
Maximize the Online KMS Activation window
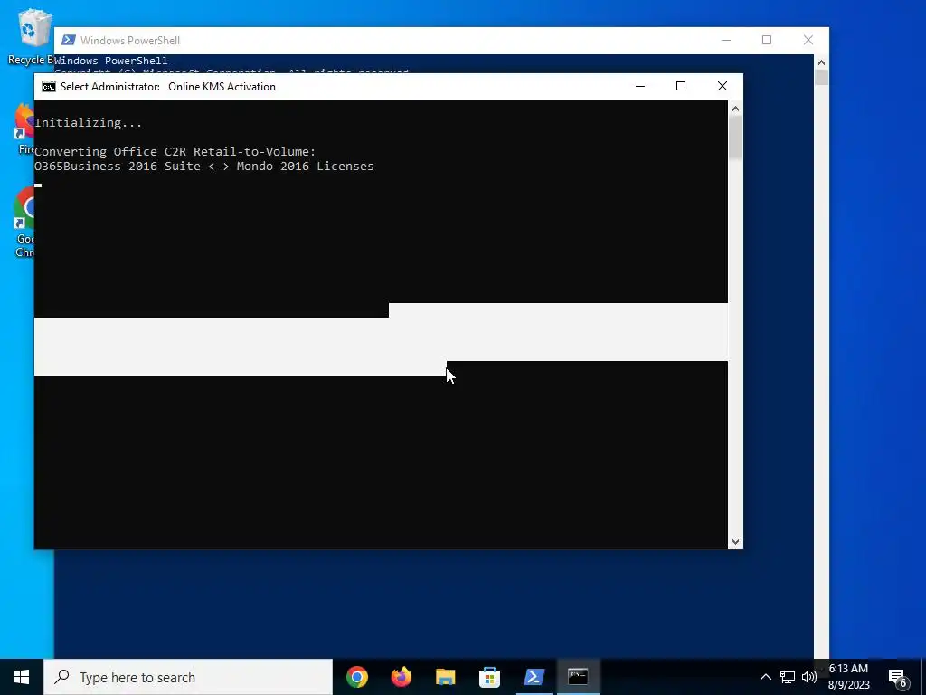click(x=681, y=86)
